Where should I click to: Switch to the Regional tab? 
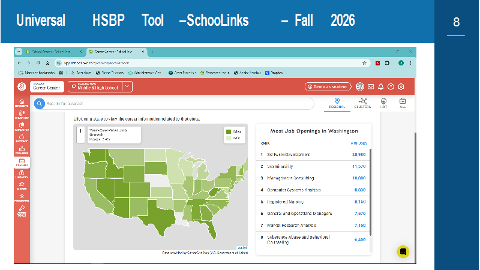coord(337,103)
